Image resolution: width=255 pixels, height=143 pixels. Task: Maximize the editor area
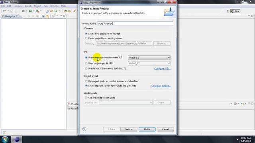252,16
